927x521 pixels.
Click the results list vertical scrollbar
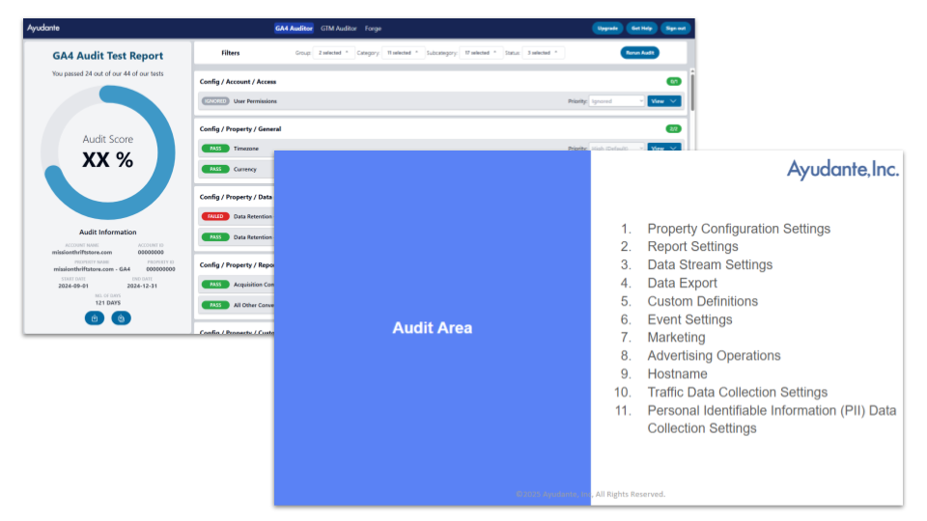(x=691, y=92)
